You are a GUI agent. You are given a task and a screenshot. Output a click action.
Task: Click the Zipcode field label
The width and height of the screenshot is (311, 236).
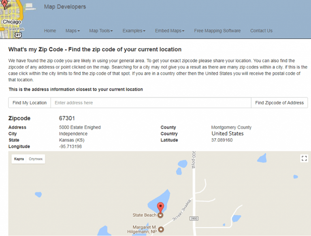[x=19, y=118]
